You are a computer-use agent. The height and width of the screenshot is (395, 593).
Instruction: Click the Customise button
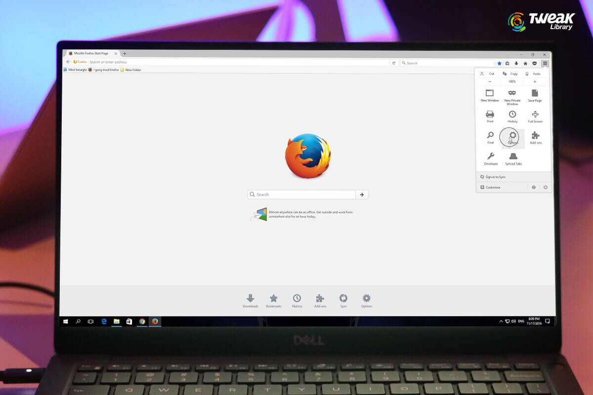(493, 188)
